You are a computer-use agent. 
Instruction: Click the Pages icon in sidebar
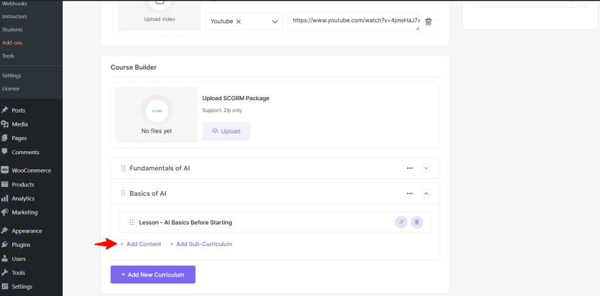pyautogui.click(x=5, y=138)
